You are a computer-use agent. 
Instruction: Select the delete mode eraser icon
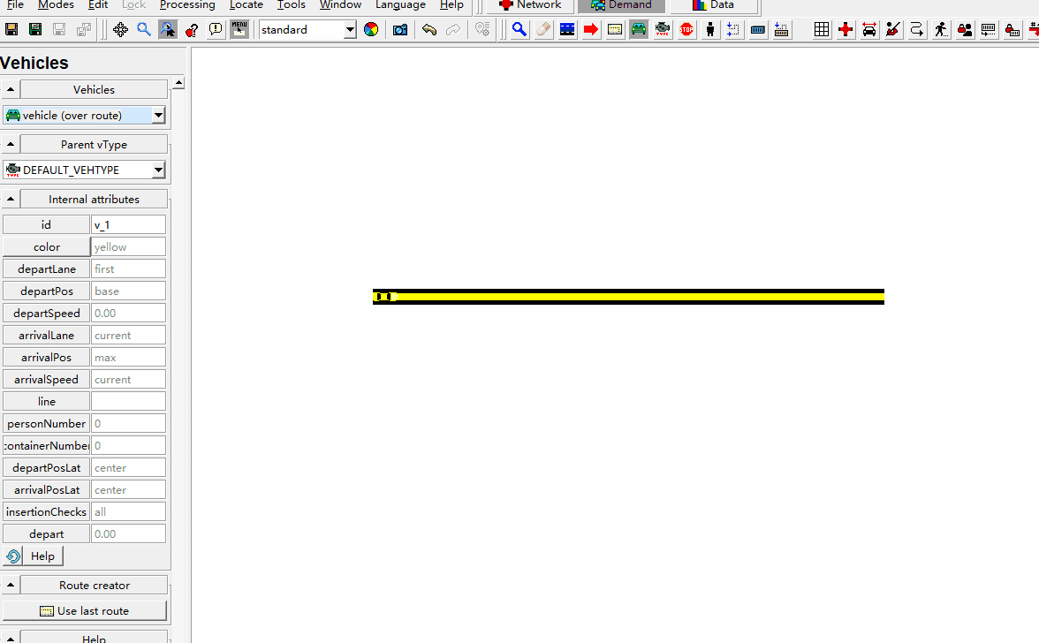click(x=543, y=30)
